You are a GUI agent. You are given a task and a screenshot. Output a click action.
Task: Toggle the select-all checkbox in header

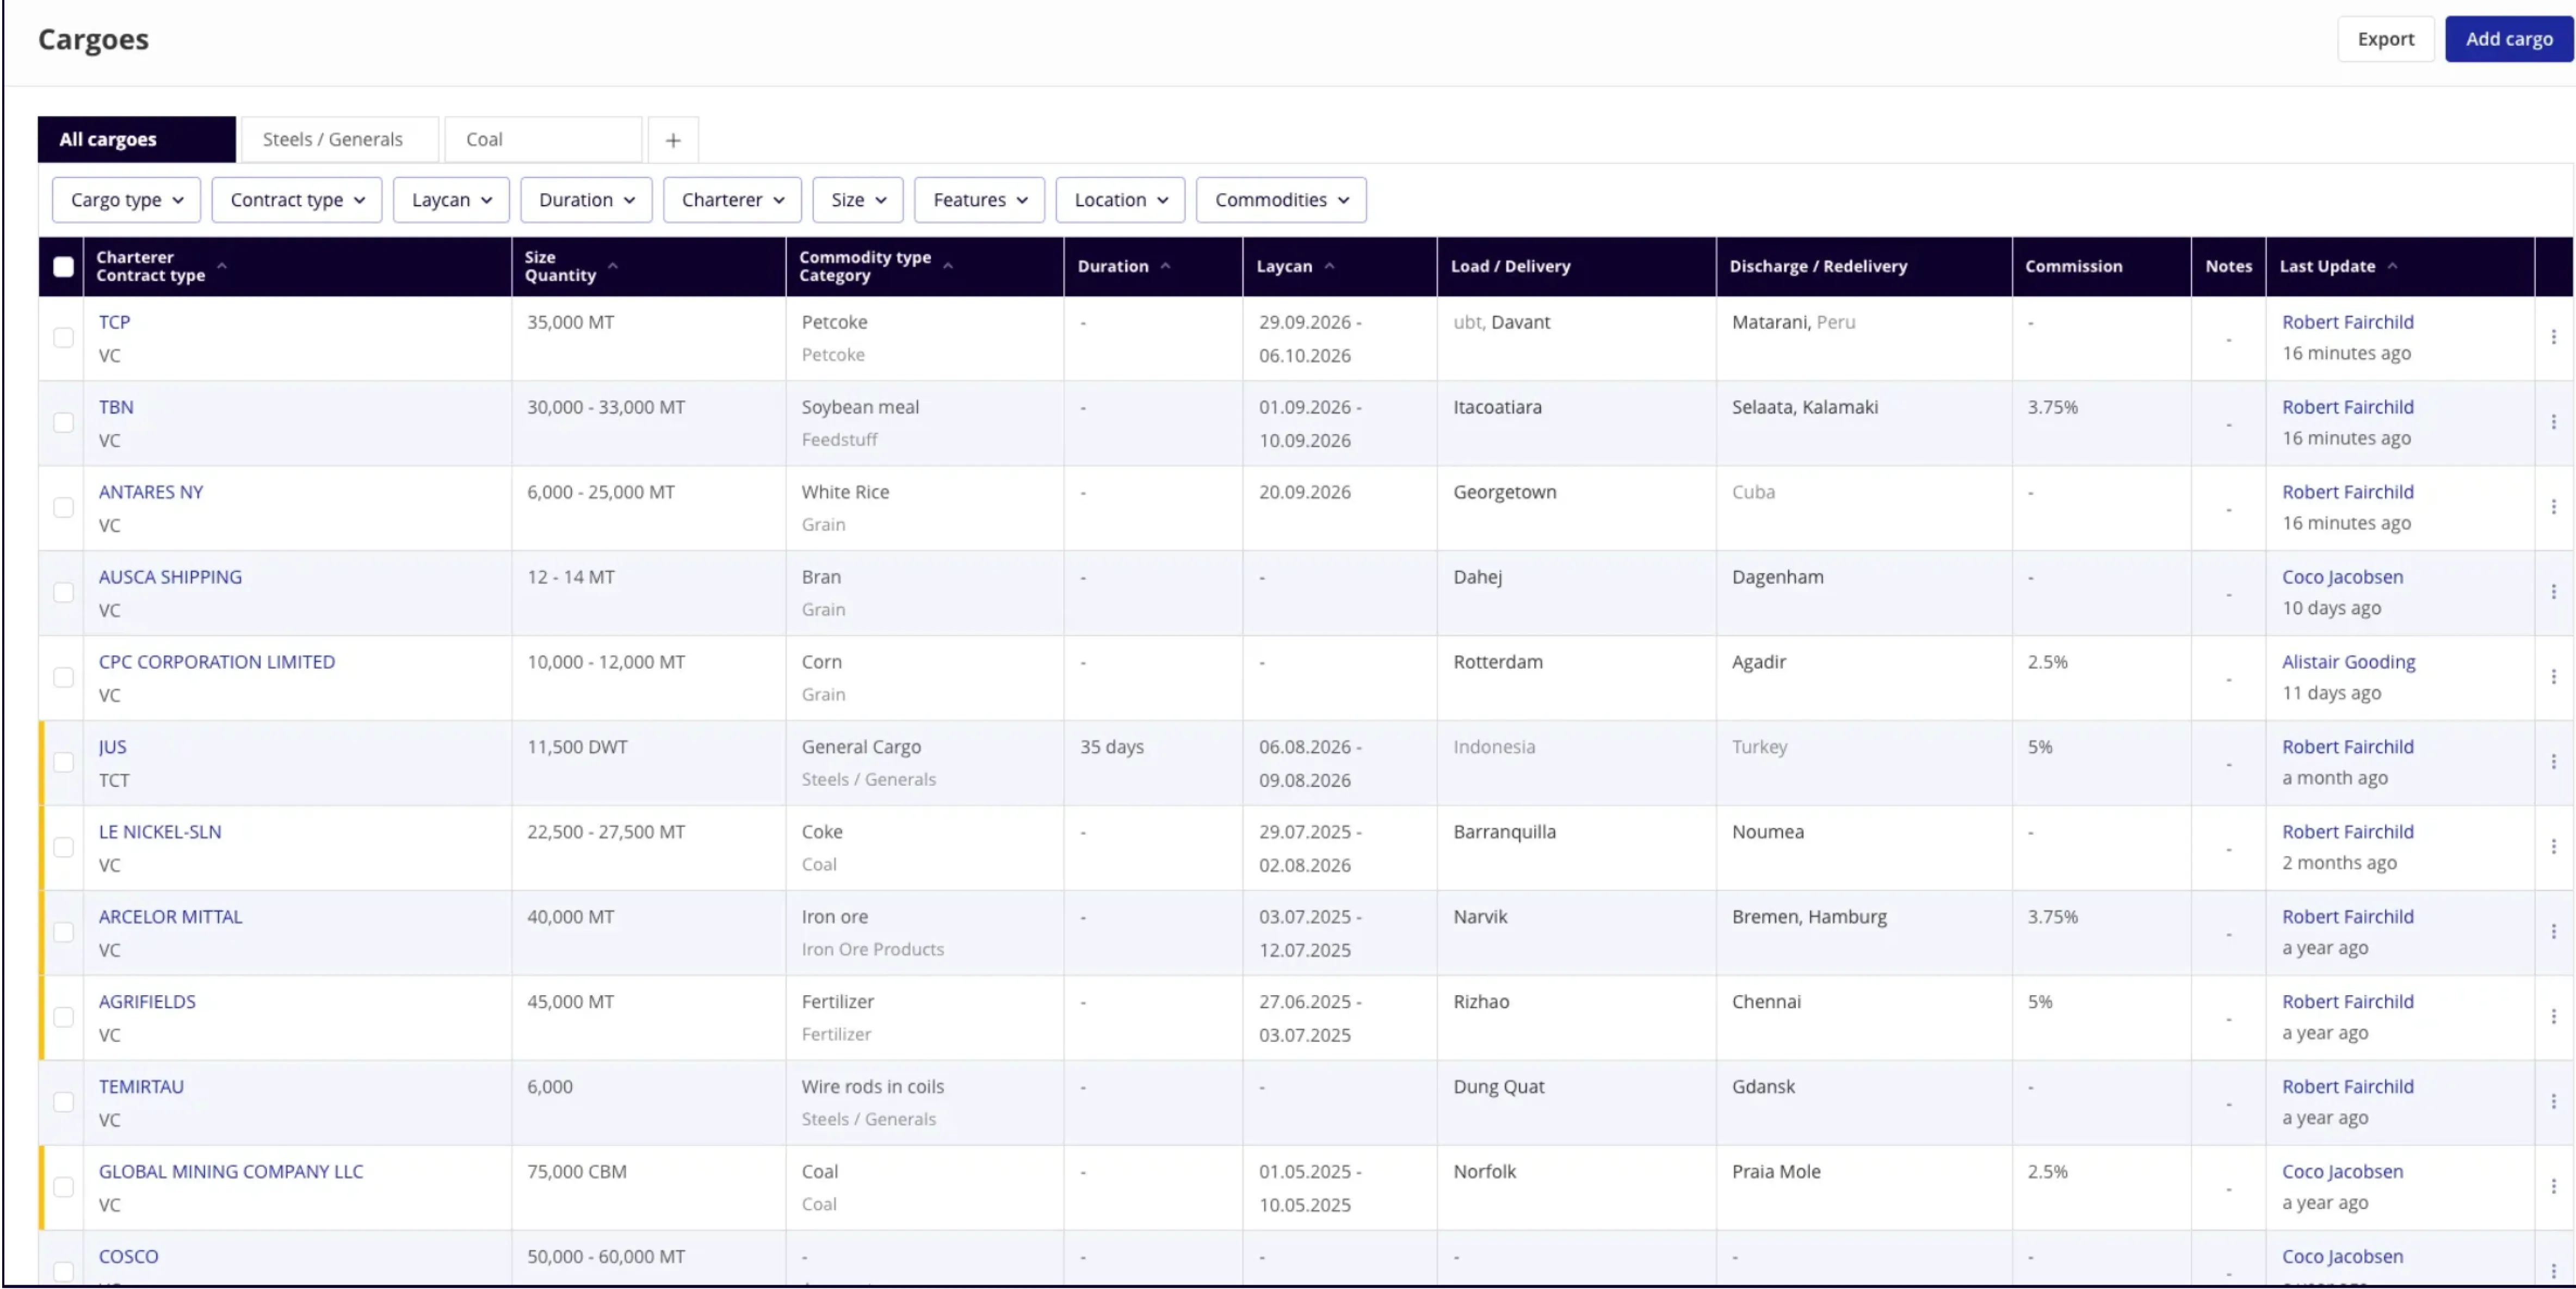click(63, 267)
